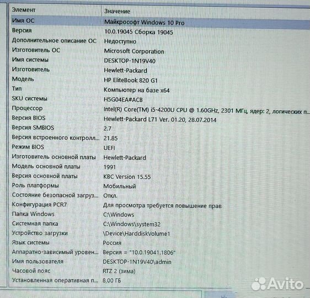Viewport: 310px width, 298px height.
Task: Click the 'Элемент' column header
Action: point(24,10)
